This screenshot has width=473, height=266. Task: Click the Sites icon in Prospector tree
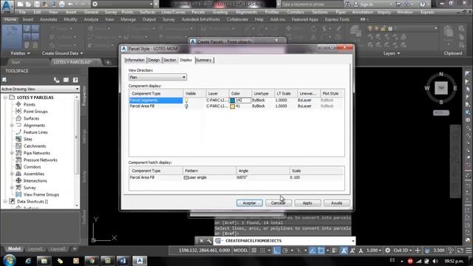(x=18, y=139)
